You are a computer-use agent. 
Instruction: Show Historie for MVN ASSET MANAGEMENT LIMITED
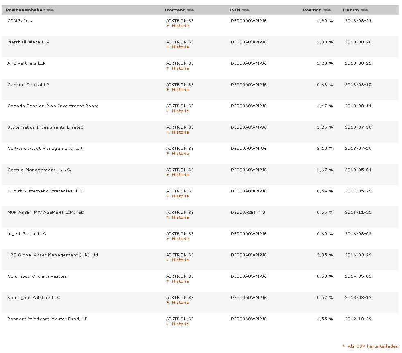click(x=180, y=217)
